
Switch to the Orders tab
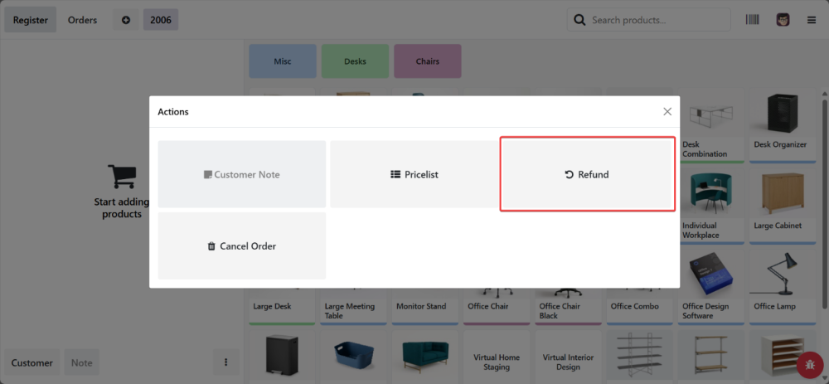pos(82,20)
